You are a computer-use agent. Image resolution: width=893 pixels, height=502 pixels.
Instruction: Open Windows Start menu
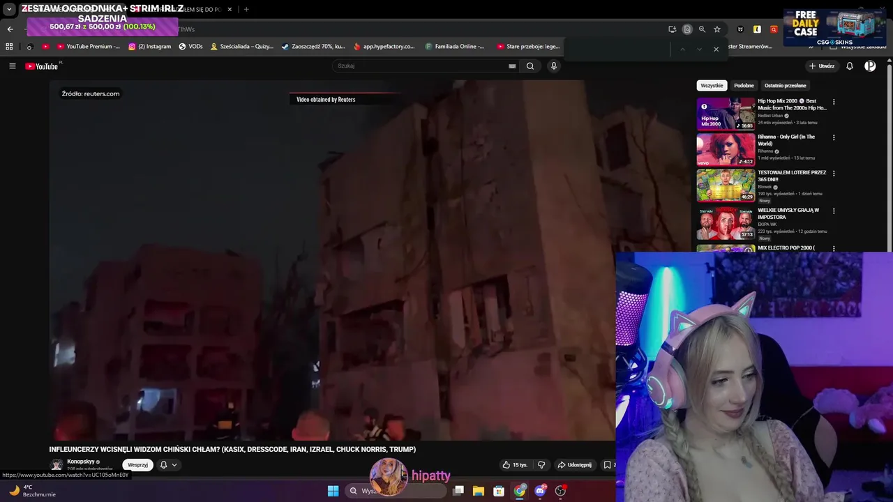point(333,491)
